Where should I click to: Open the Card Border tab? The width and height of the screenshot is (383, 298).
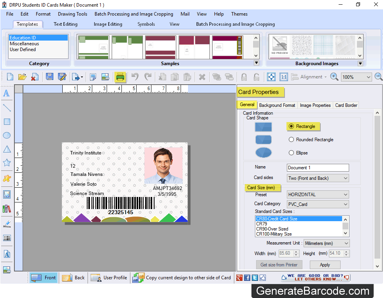pyautogui.click(x=346, y=105)
